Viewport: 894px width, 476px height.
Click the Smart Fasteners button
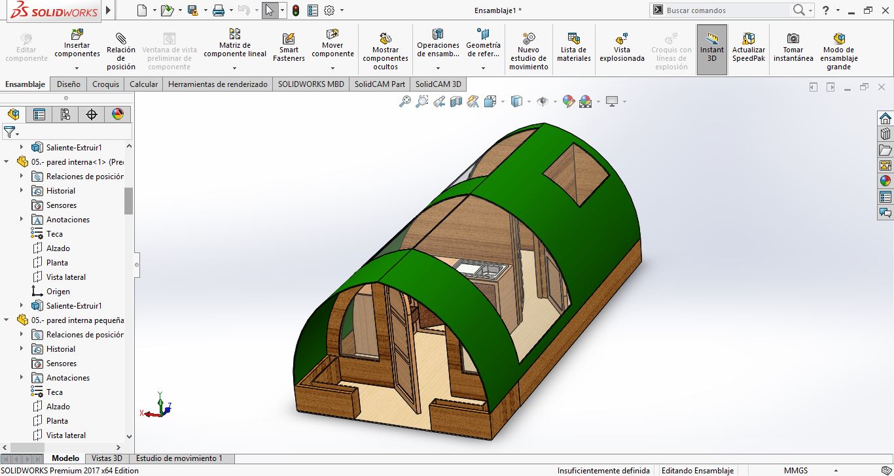click(289, 46)
